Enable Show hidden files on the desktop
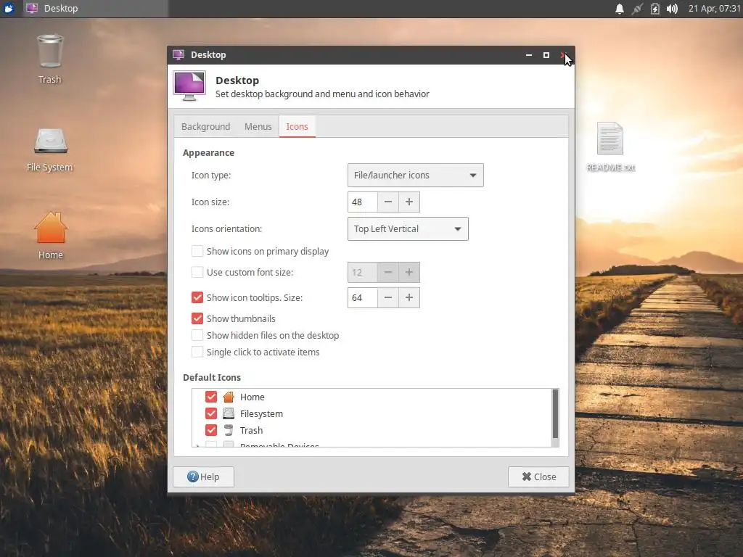 coord(197,335)
